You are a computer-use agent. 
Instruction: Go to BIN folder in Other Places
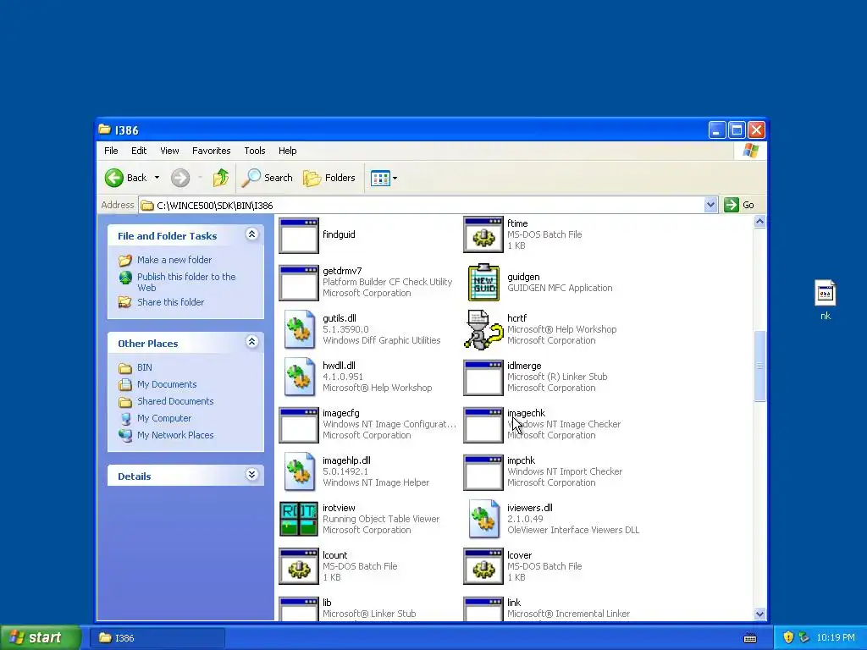pyautogui.click(x=144, y=367)
